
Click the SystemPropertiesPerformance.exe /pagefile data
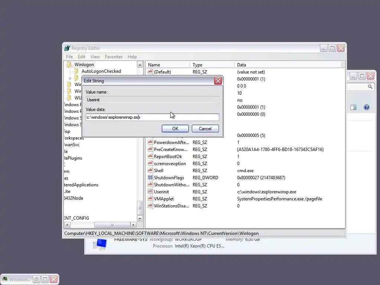pyautogui.click(x=280, y=199)
